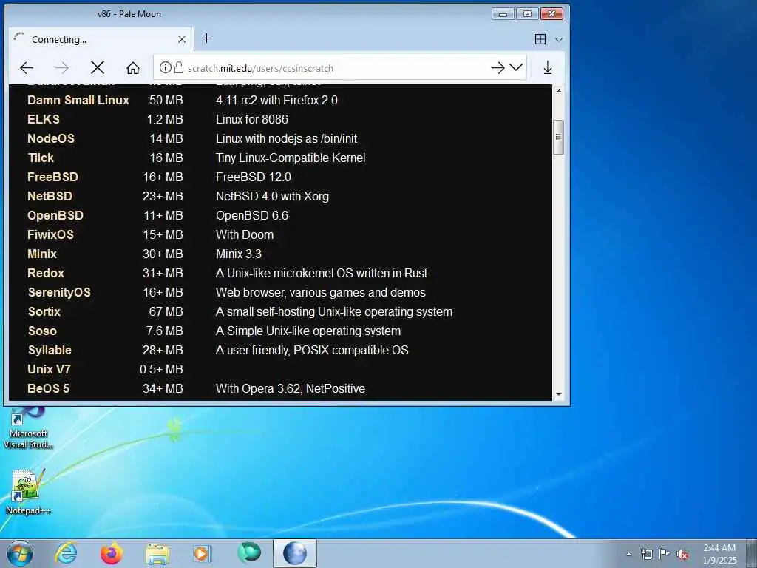Click the 'FreeBSD 12.0' description
Viewport: 757px width, 568px height.
point(254,177)
